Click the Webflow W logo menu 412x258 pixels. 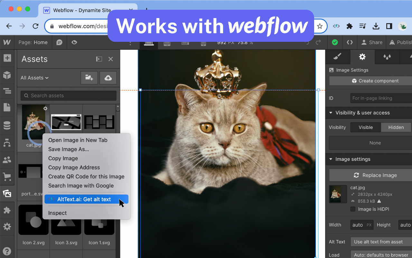coord(7,42)
